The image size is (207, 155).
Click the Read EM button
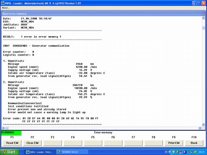(12, 143)
